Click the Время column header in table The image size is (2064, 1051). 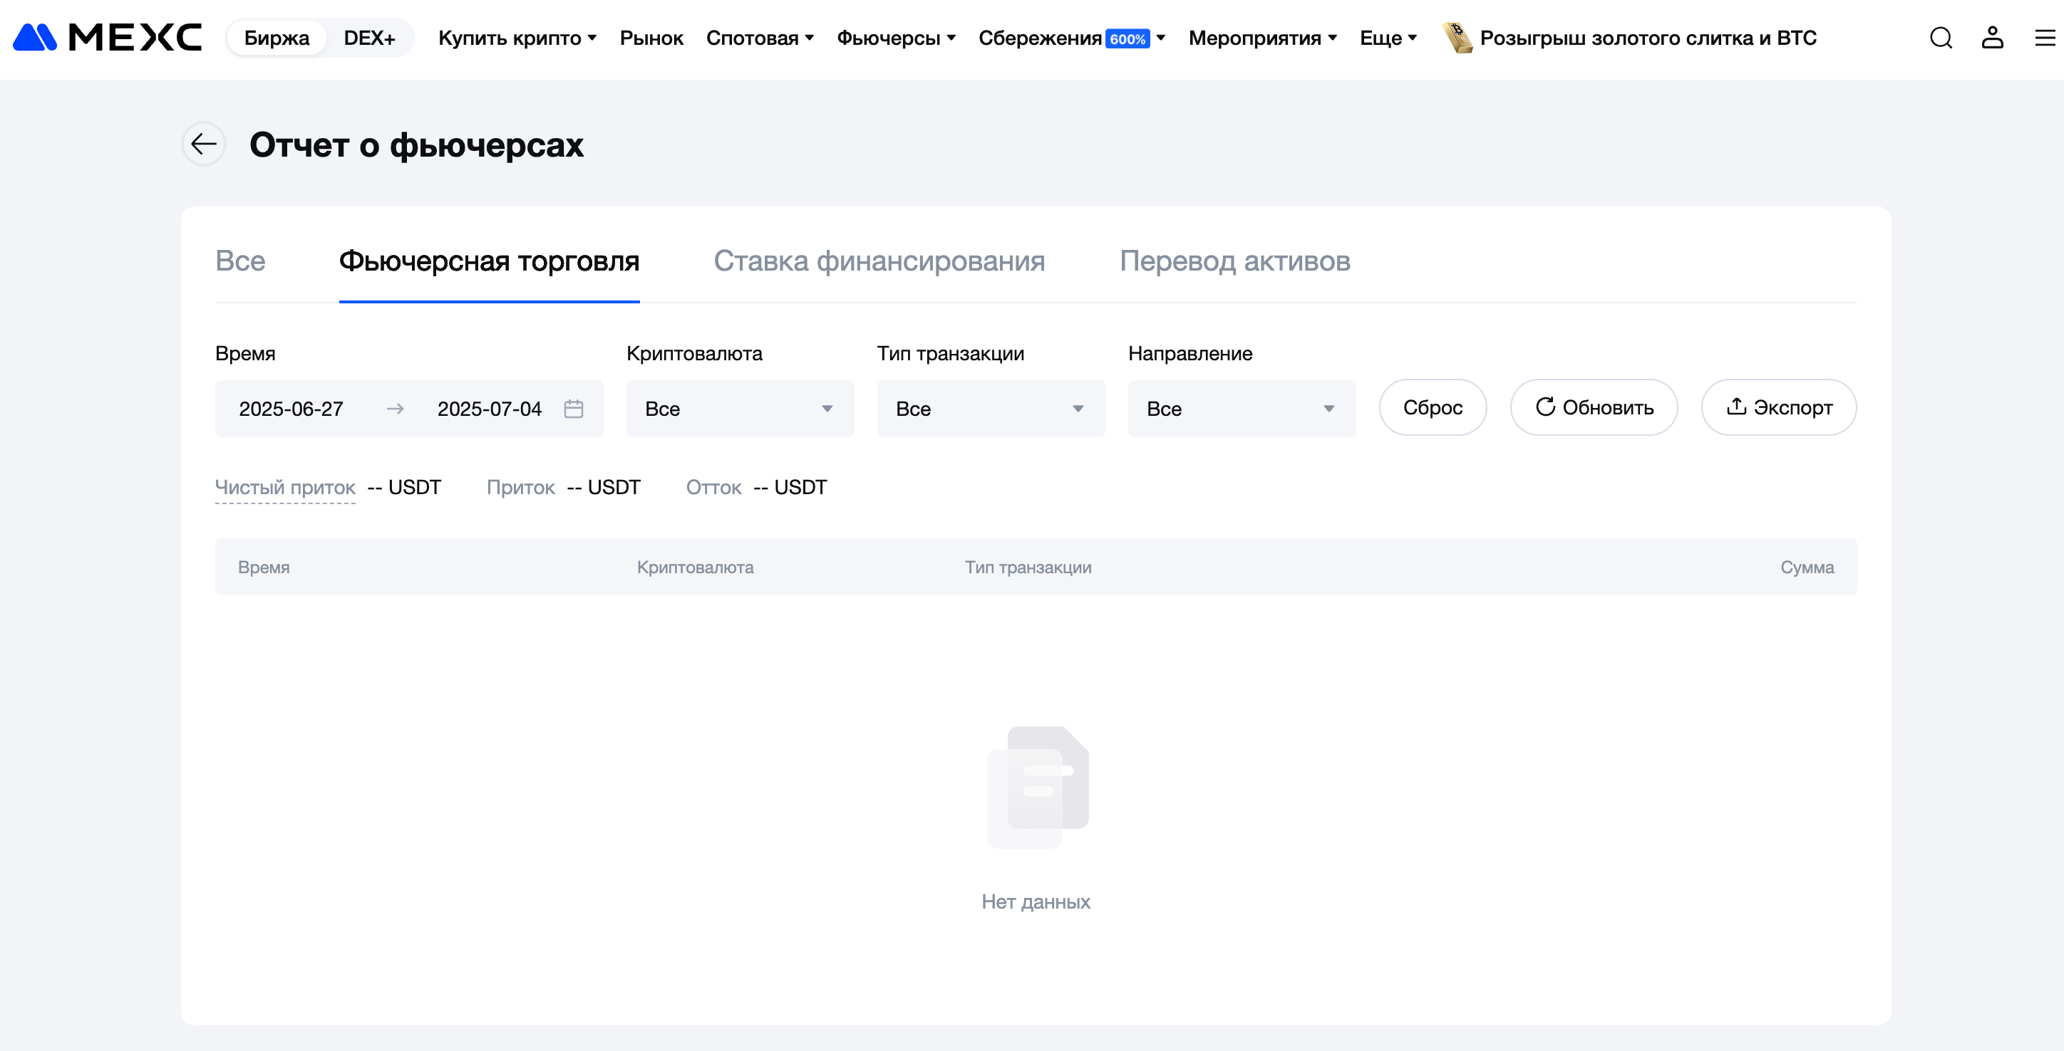264,567
